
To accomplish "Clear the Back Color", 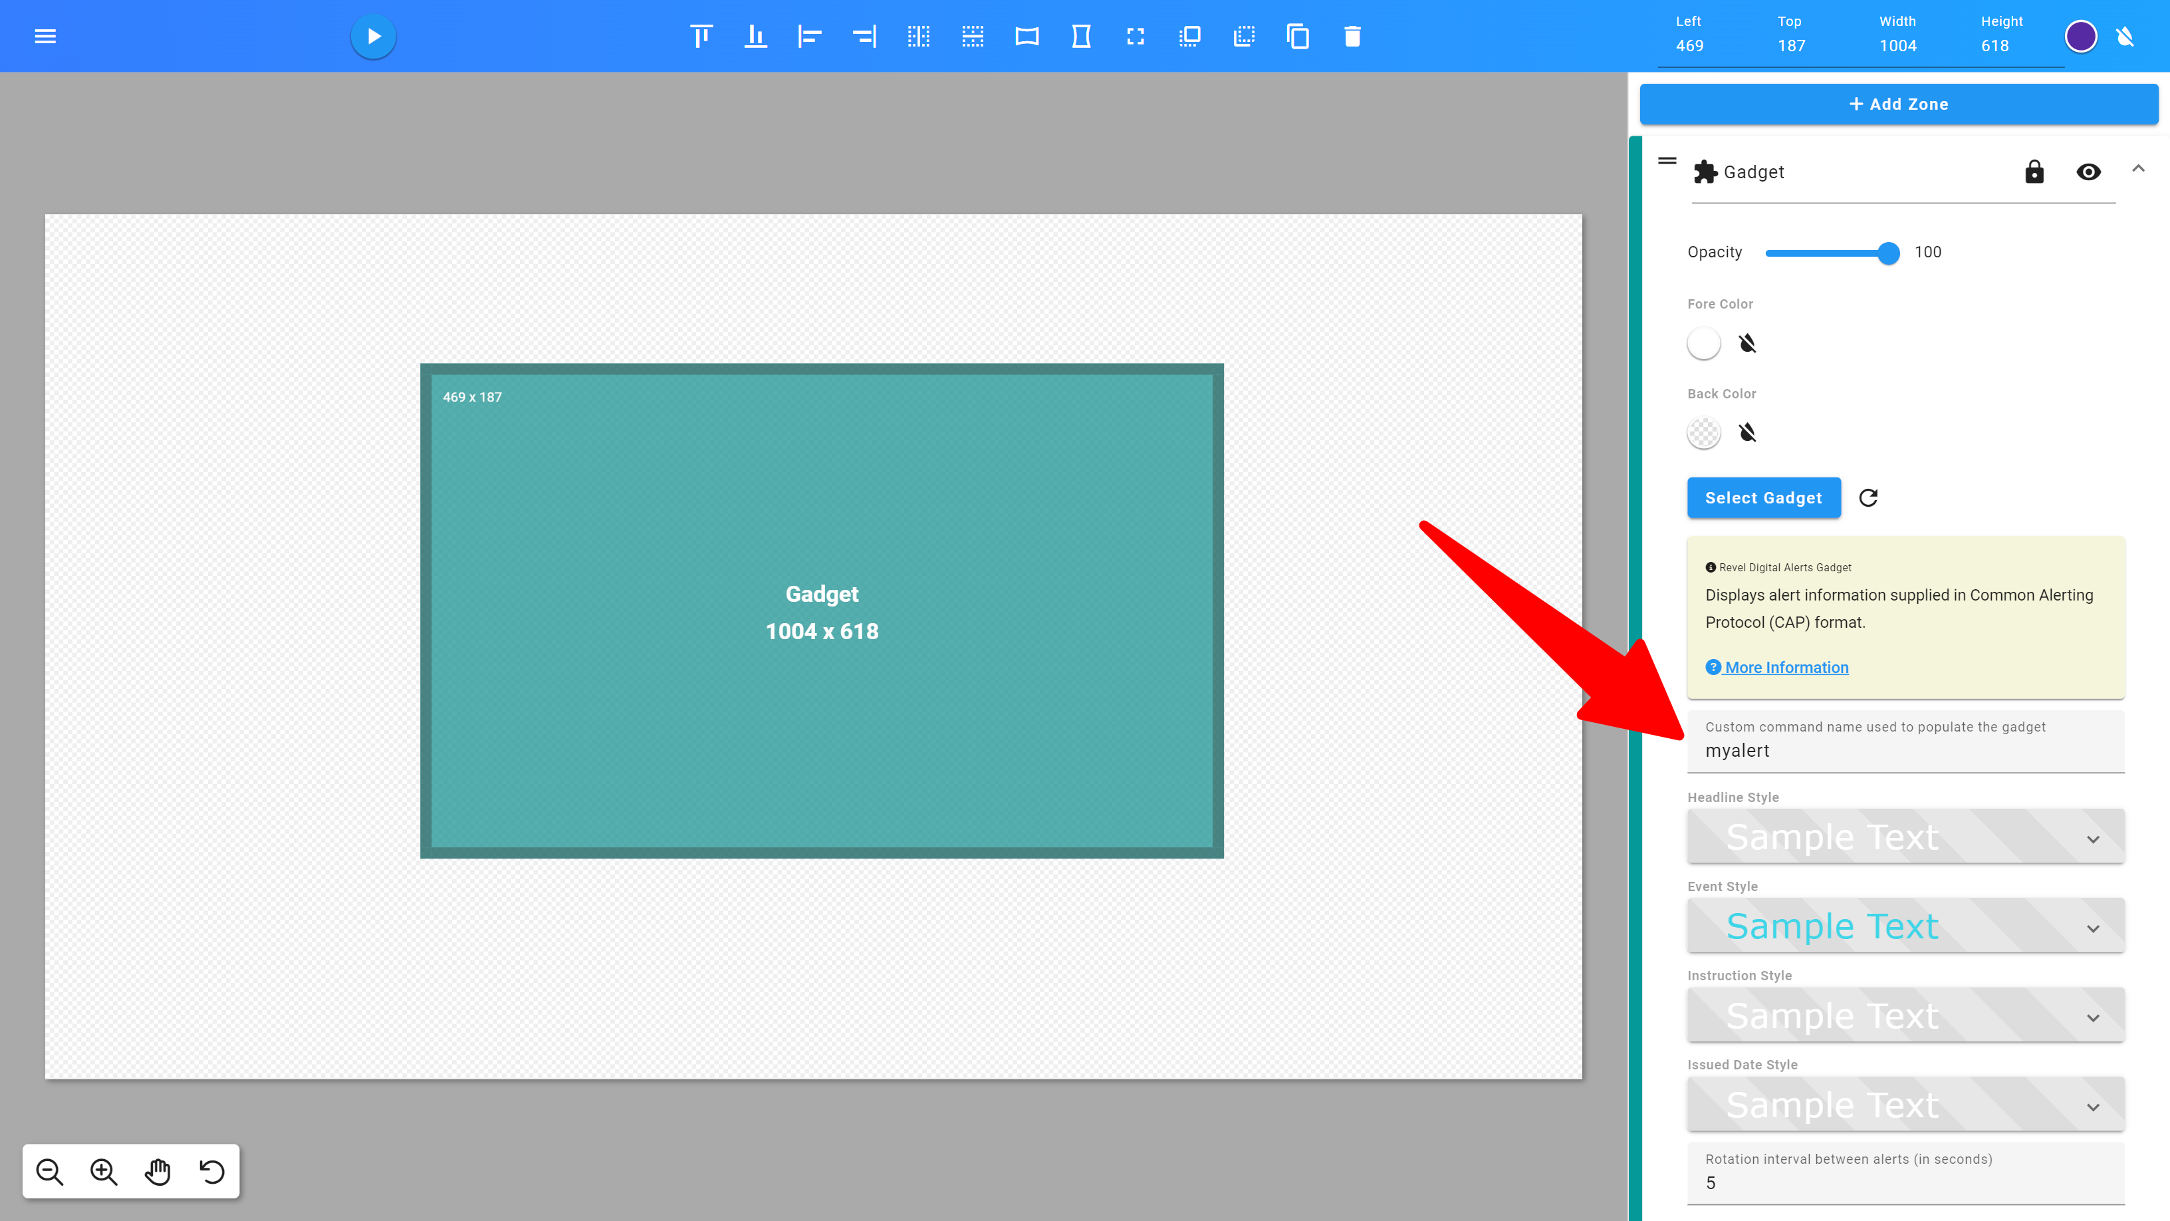I will pyautogui.click(x=1747, y=433).
